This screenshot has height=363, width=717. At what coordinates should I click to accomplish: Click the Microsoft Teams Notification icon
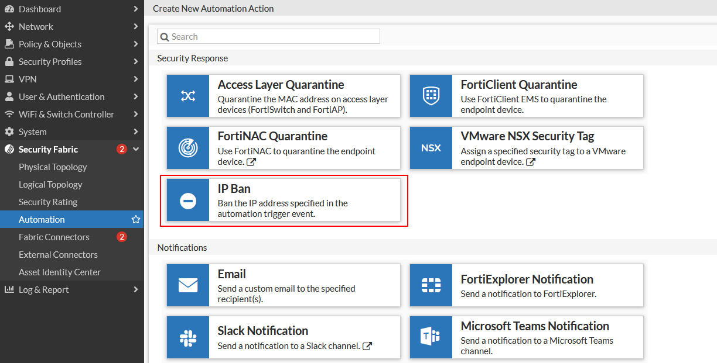(x=431, y=337)
